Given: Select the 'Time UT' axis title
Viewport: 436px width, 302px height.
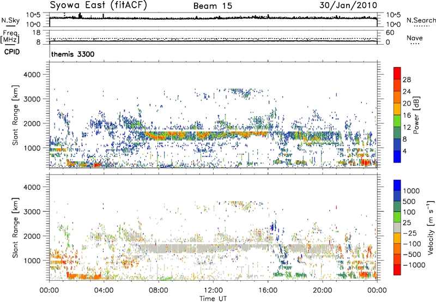Looking at the screenshot, I should pyautogui.click(x=213, y=299).
